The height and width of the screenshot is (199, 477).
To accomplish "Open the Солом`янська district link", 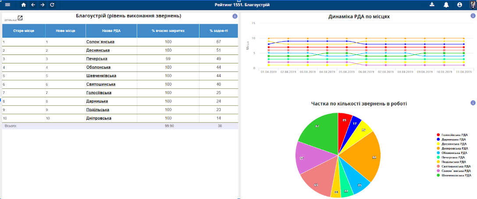I will pos(100,42).
